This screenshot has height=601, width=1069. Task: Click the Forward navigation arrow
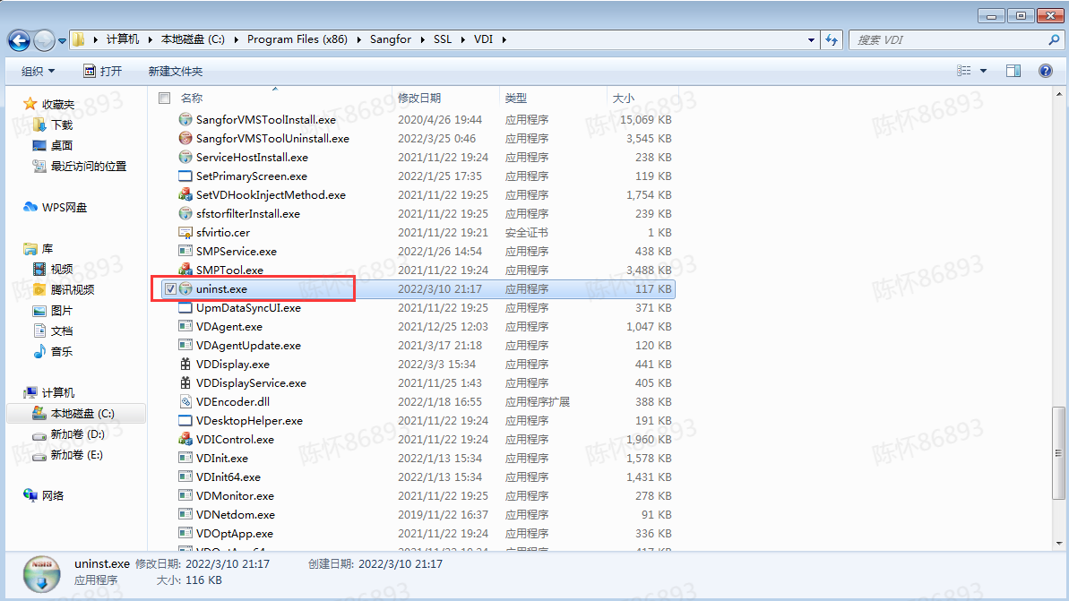tap(44, 41)
